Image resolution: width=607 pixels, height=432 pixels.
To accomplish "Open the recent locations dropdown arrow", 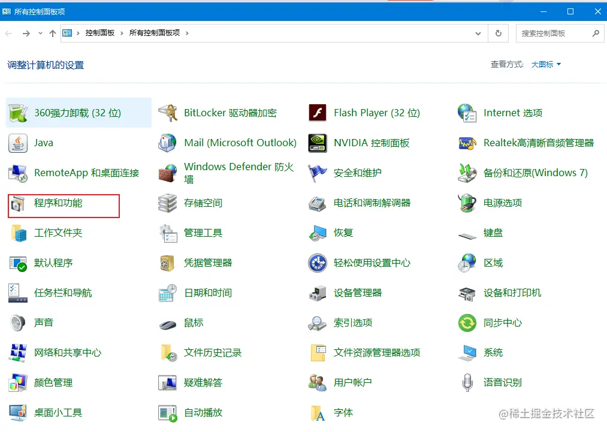I will (x=40, y=34).
